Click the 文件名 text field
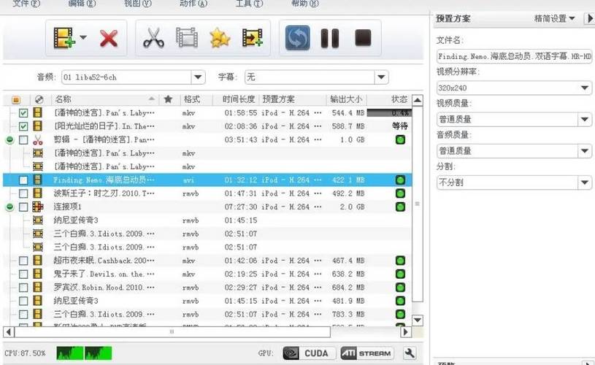The height and width of the screenshot is (365, 595). [513, 56]
